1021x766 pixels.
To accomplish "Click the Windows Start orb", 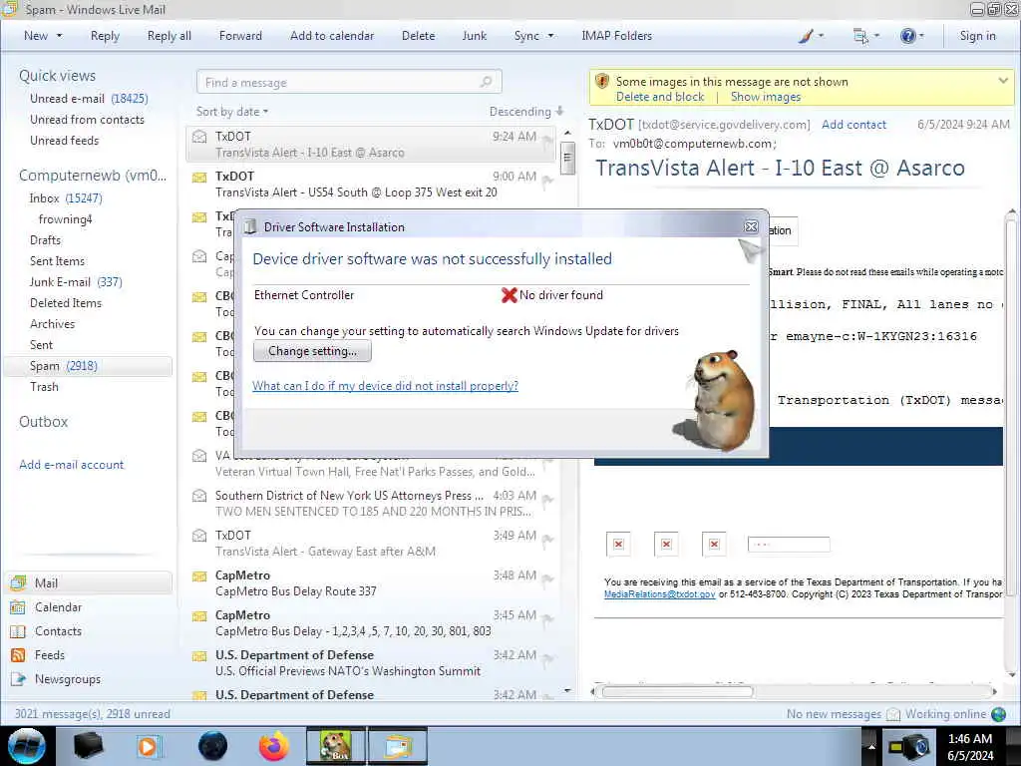I will pos(26,746).
